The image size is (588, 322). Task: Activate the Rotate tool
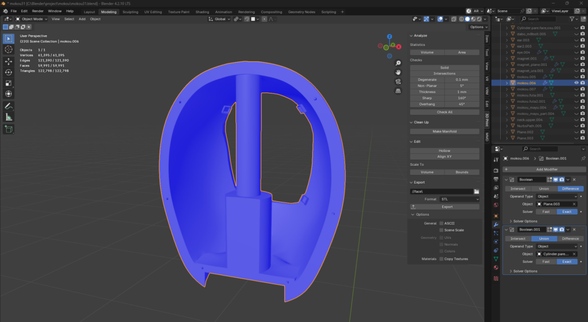click(x=9, y=72)
